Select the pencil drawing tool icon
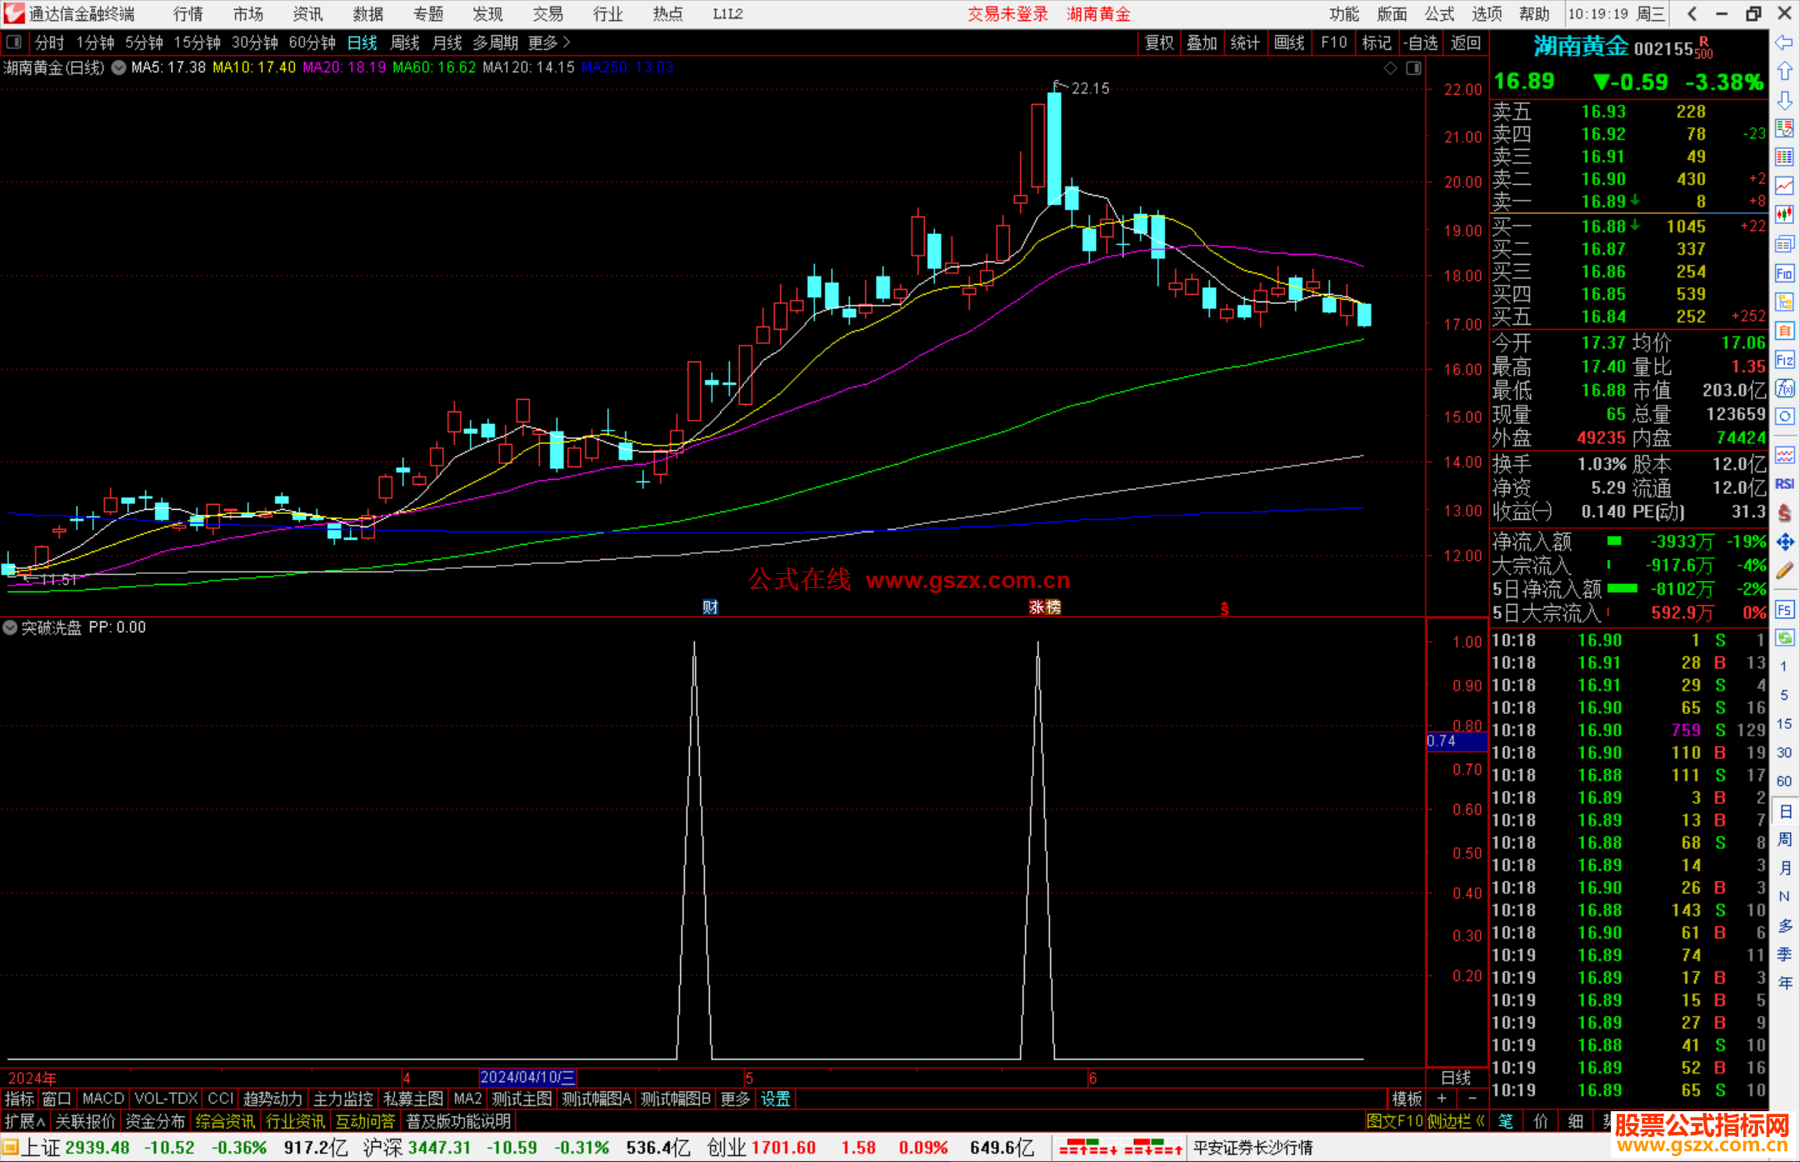The width and height of the screenshot is (1800, 1162). coord(1784,571)
